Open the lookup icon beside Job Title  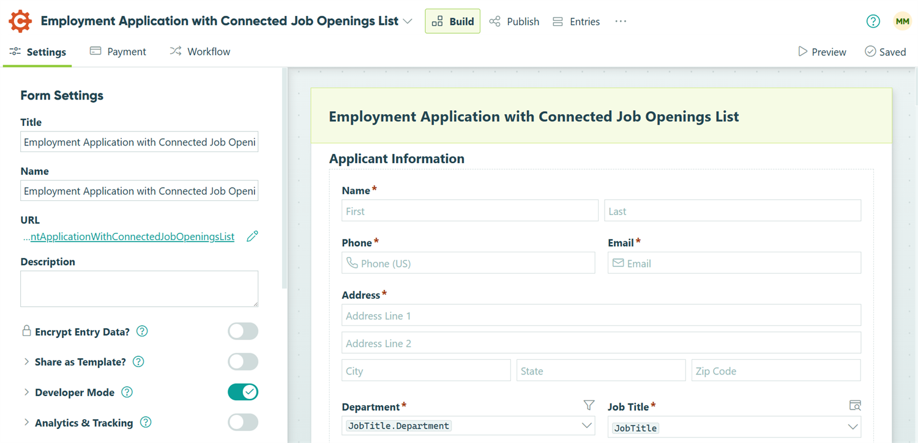point(855,405)
